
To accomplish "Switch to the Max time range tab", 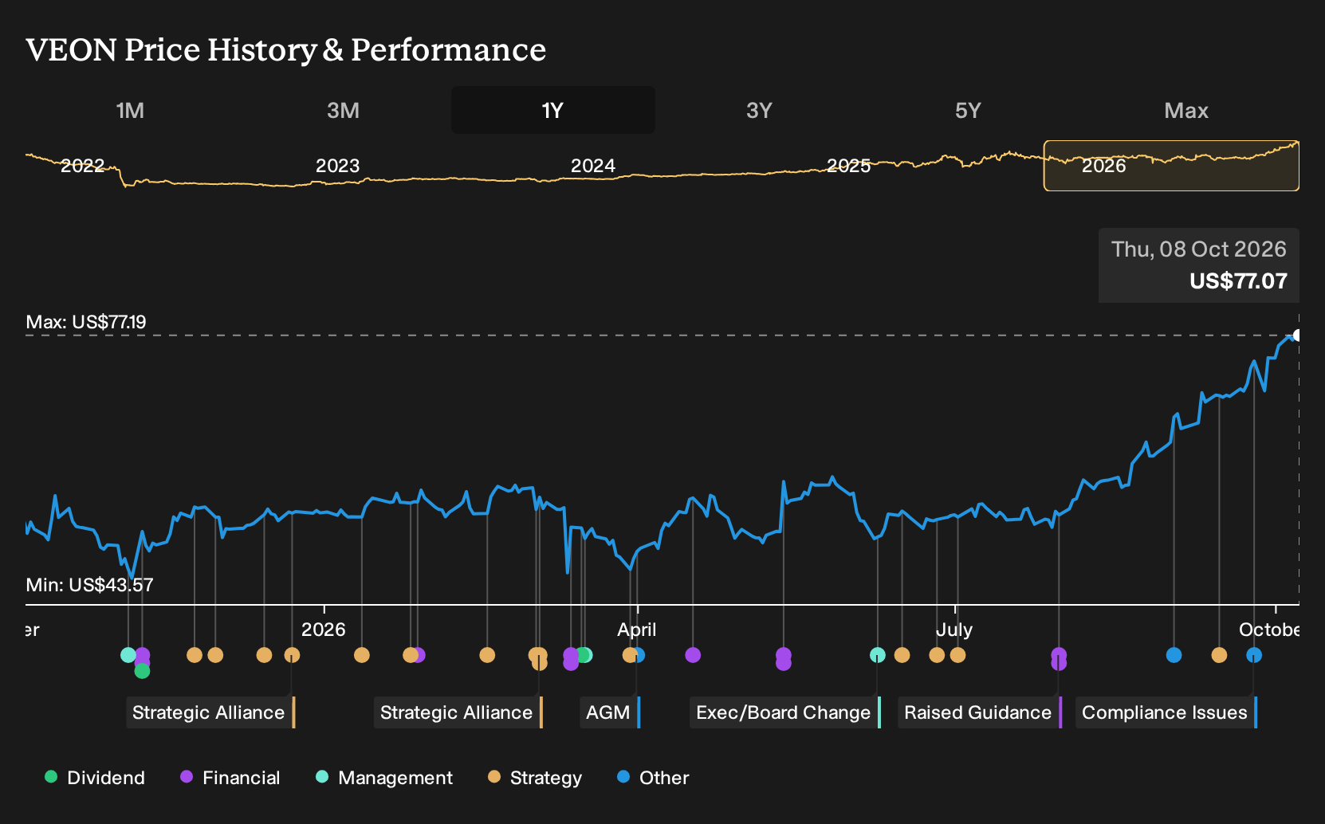I will coord(1186,110).
